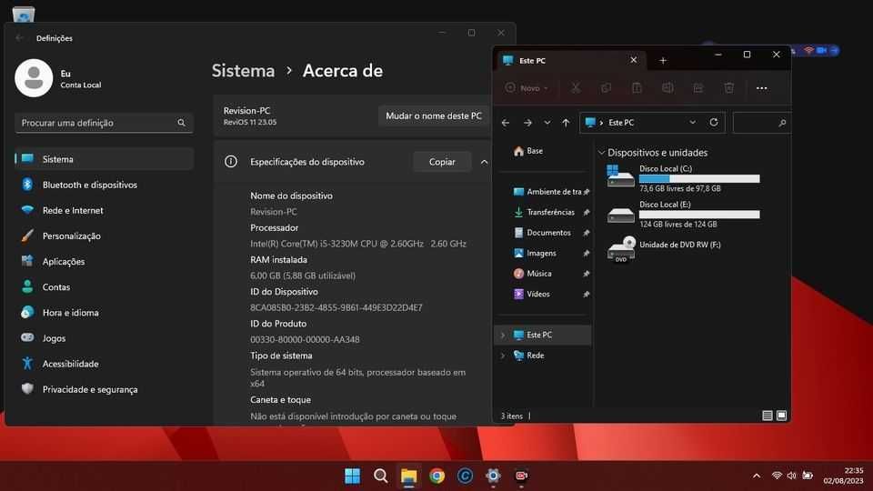873x491 pixels.
Task: Select Disco Local (C:) drive
Action: point(684,178)
